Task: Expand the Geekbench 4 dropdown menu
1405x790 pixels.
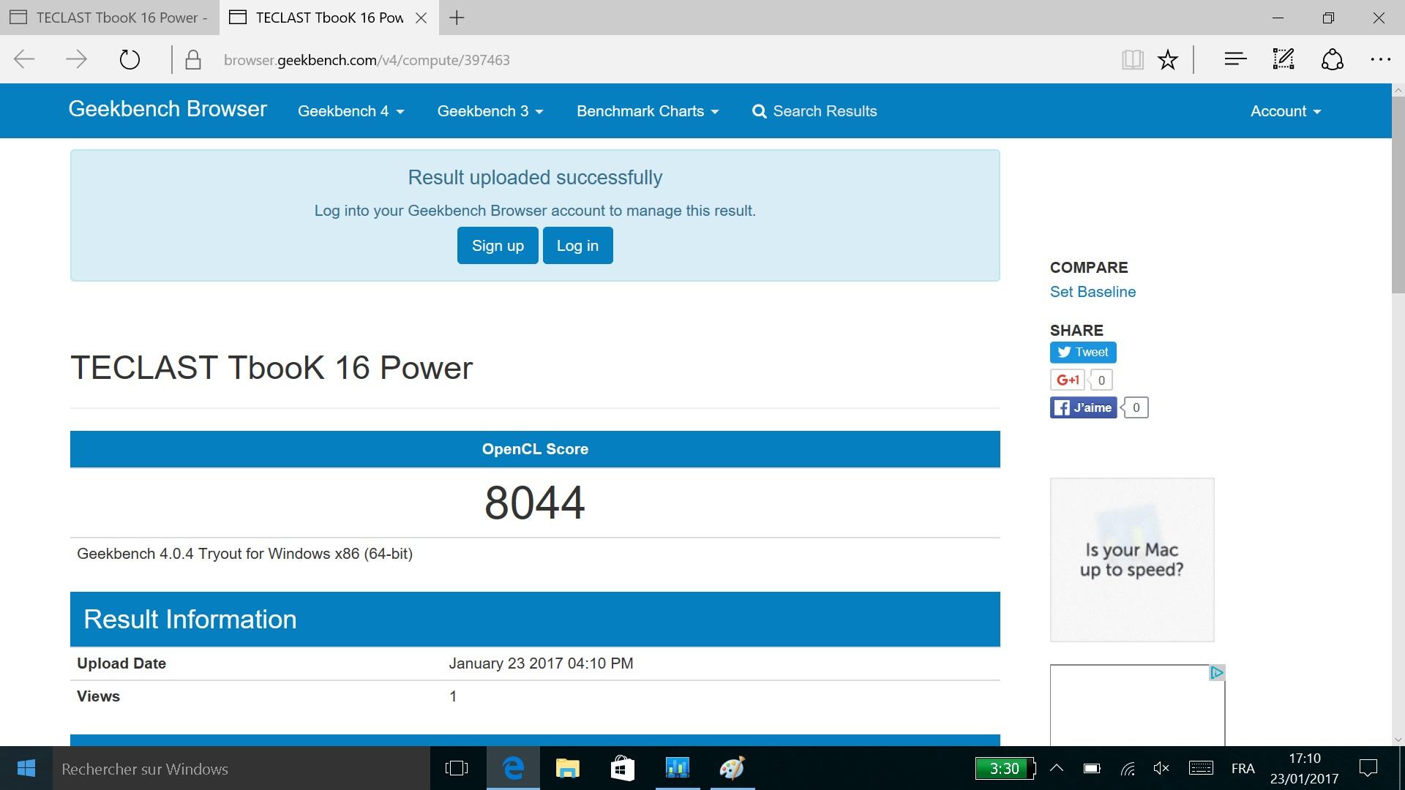Action: tap(351, 111)
